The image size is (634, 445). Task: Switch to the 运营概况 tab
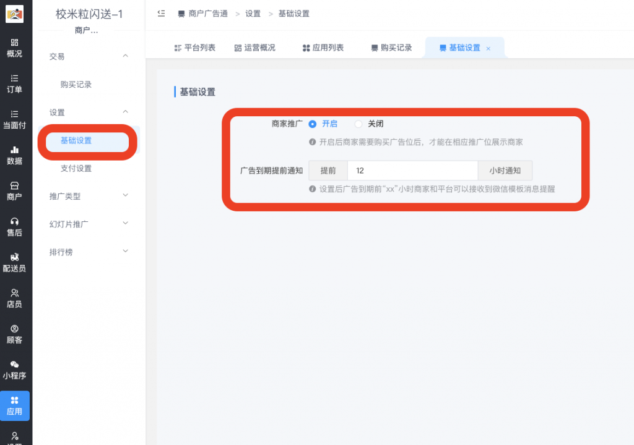point(256,47)
